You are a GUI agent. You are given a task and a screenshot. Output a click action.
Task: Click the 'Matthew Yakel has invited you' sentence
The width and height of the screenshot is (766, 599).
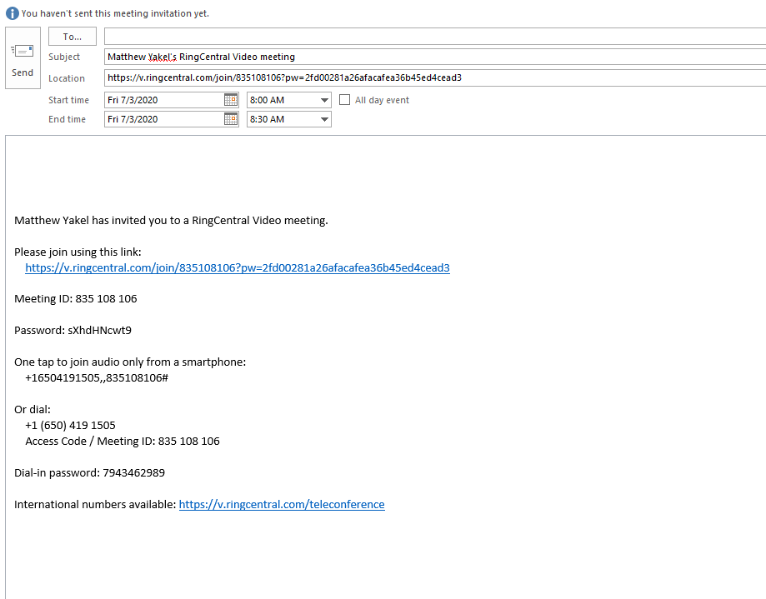[x=171, y=221]
